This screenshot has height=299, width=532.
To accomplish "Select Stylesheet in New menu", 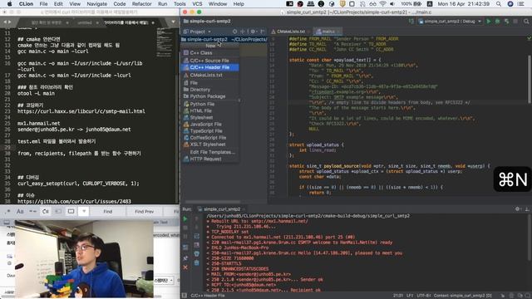I will (x=210, y=118).
